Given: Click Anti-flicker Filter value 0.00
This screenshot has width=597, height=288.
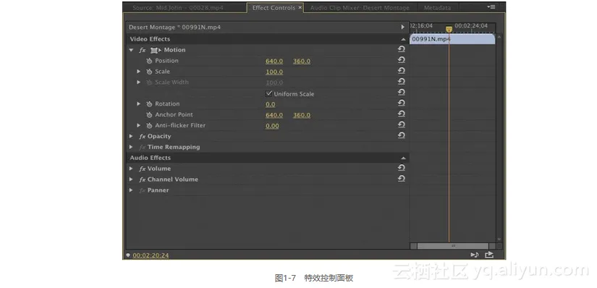Looking at the screenshot, I should pos(272,126).
